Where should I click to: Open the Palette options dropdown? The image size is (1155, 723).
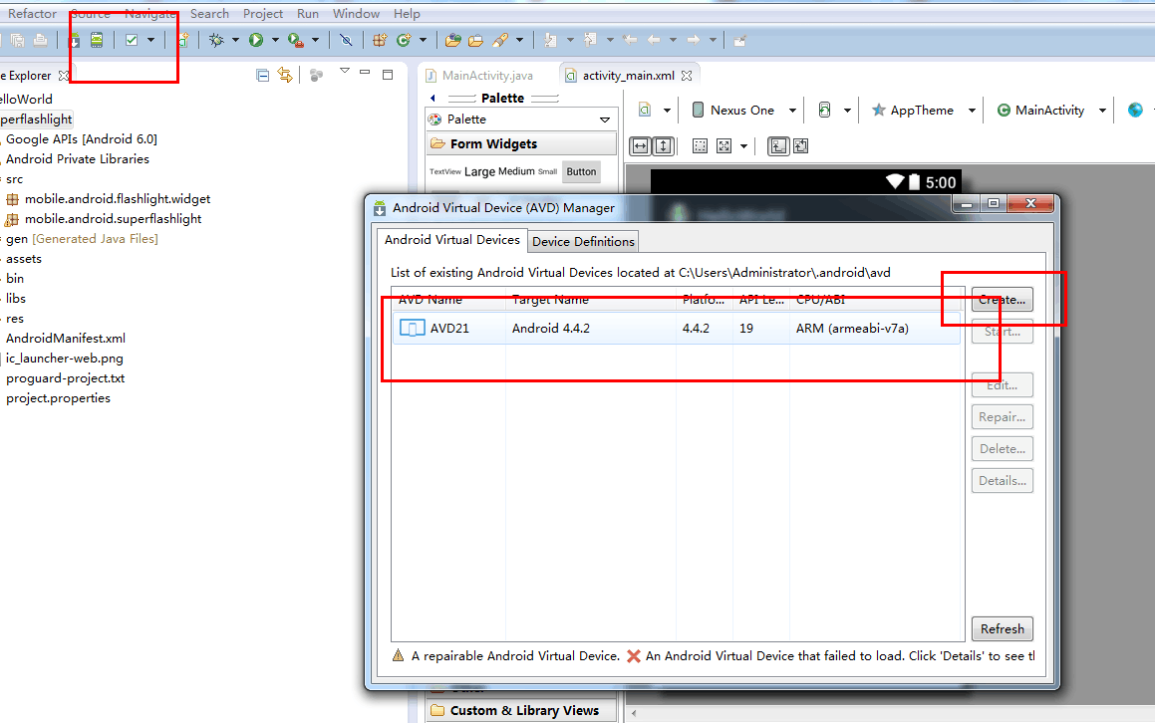(x=605, y=120)
